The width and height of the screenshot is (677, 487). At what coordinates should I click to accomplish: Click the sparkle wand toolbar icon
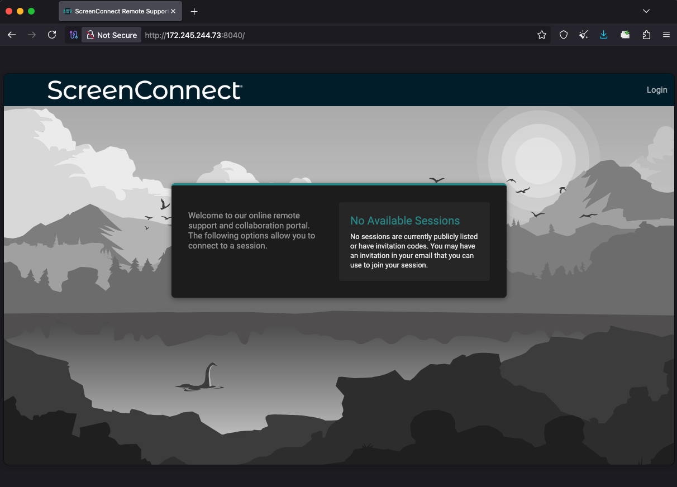[x=583, y=35]
